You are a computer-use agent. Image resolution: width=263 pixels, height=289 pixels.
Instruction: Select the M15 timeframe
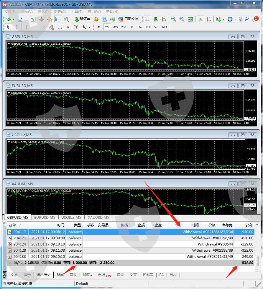115,27
